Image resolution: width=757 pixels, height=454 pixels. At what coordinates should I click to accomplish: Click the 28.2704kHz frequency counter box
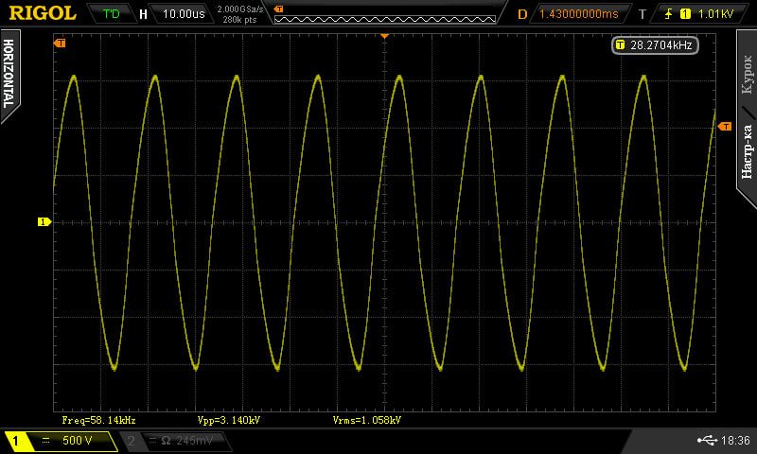click(x=655, y=45)
